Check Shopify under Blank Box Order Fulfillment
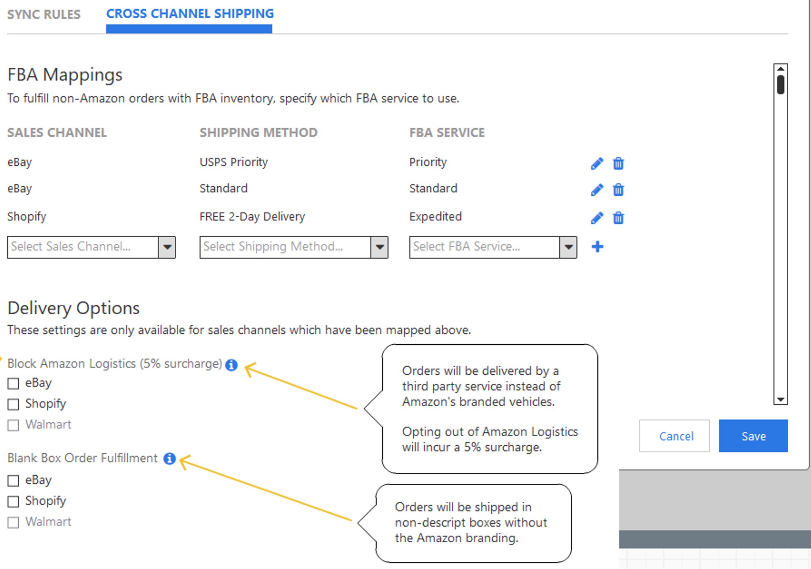Viewport: 811px width, 569px height. tap(13, 501)
